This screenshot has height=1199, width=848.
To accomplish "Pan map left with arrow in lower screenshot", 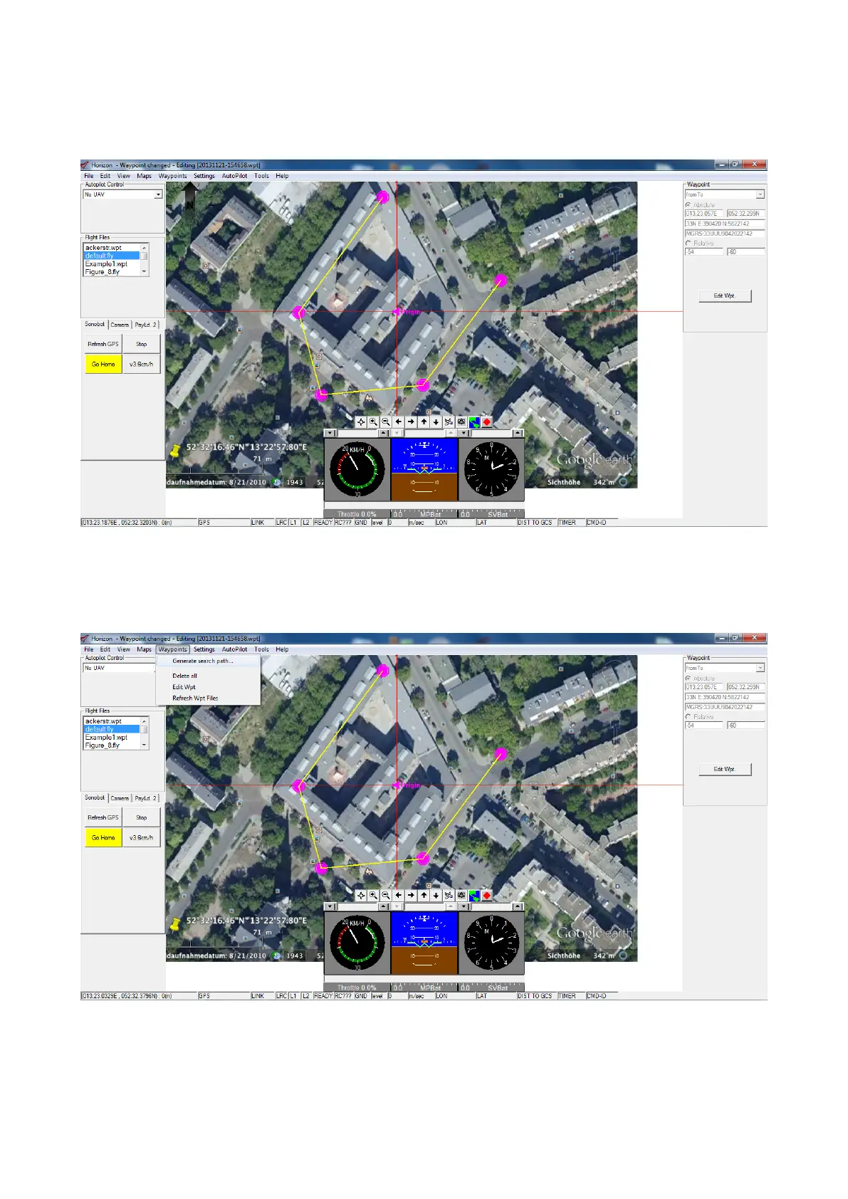I will tap(399, 895).
